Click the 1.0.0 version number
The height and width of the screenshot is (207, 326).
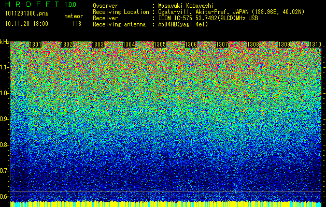pyautogui.click(x=70, y=5)
